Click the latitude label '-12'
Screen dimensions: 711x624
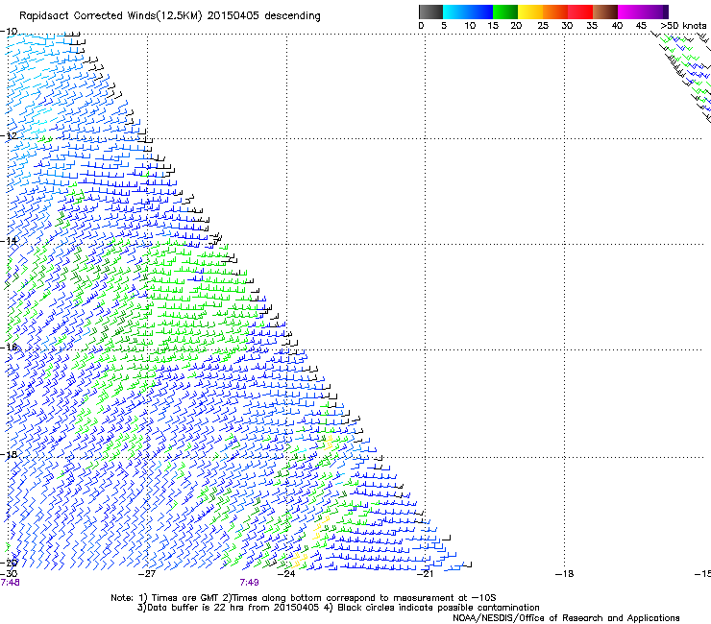coord(9,135)
